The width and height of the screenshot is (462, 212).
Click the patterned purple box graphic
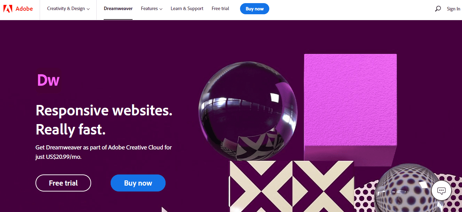tap(292, 186)
